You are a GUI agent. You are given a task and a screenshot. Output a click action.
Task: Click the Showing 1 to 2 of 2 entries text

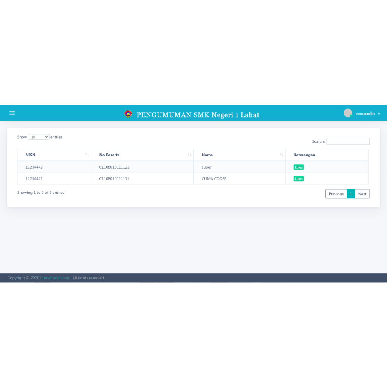tap(41, 192)
